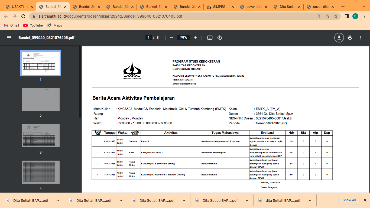The width and height of the screenshot is (370, 208).
Task: Open the Maps bookmark
Action: coord(54,25)
